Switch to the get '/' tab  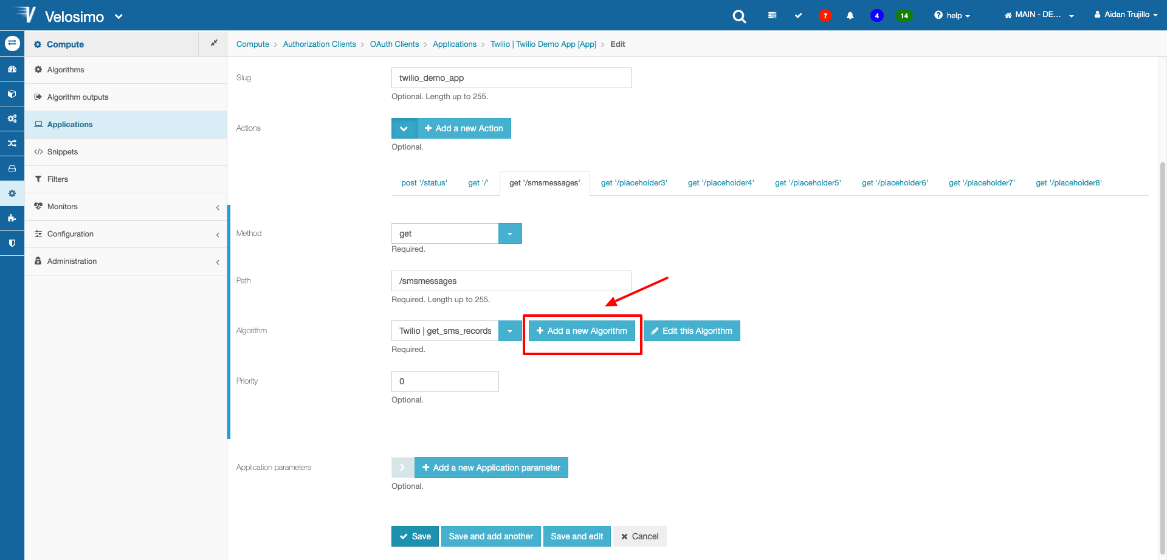click(478, 183)
